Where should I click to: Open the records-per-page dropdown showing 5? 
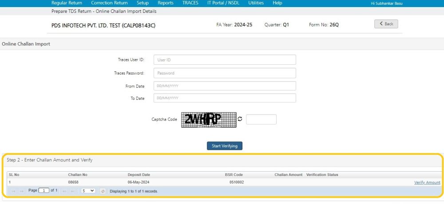click(88, 191)
